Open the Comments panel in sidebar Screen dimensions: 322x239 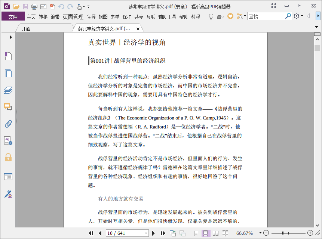click(x=8, y=107)
